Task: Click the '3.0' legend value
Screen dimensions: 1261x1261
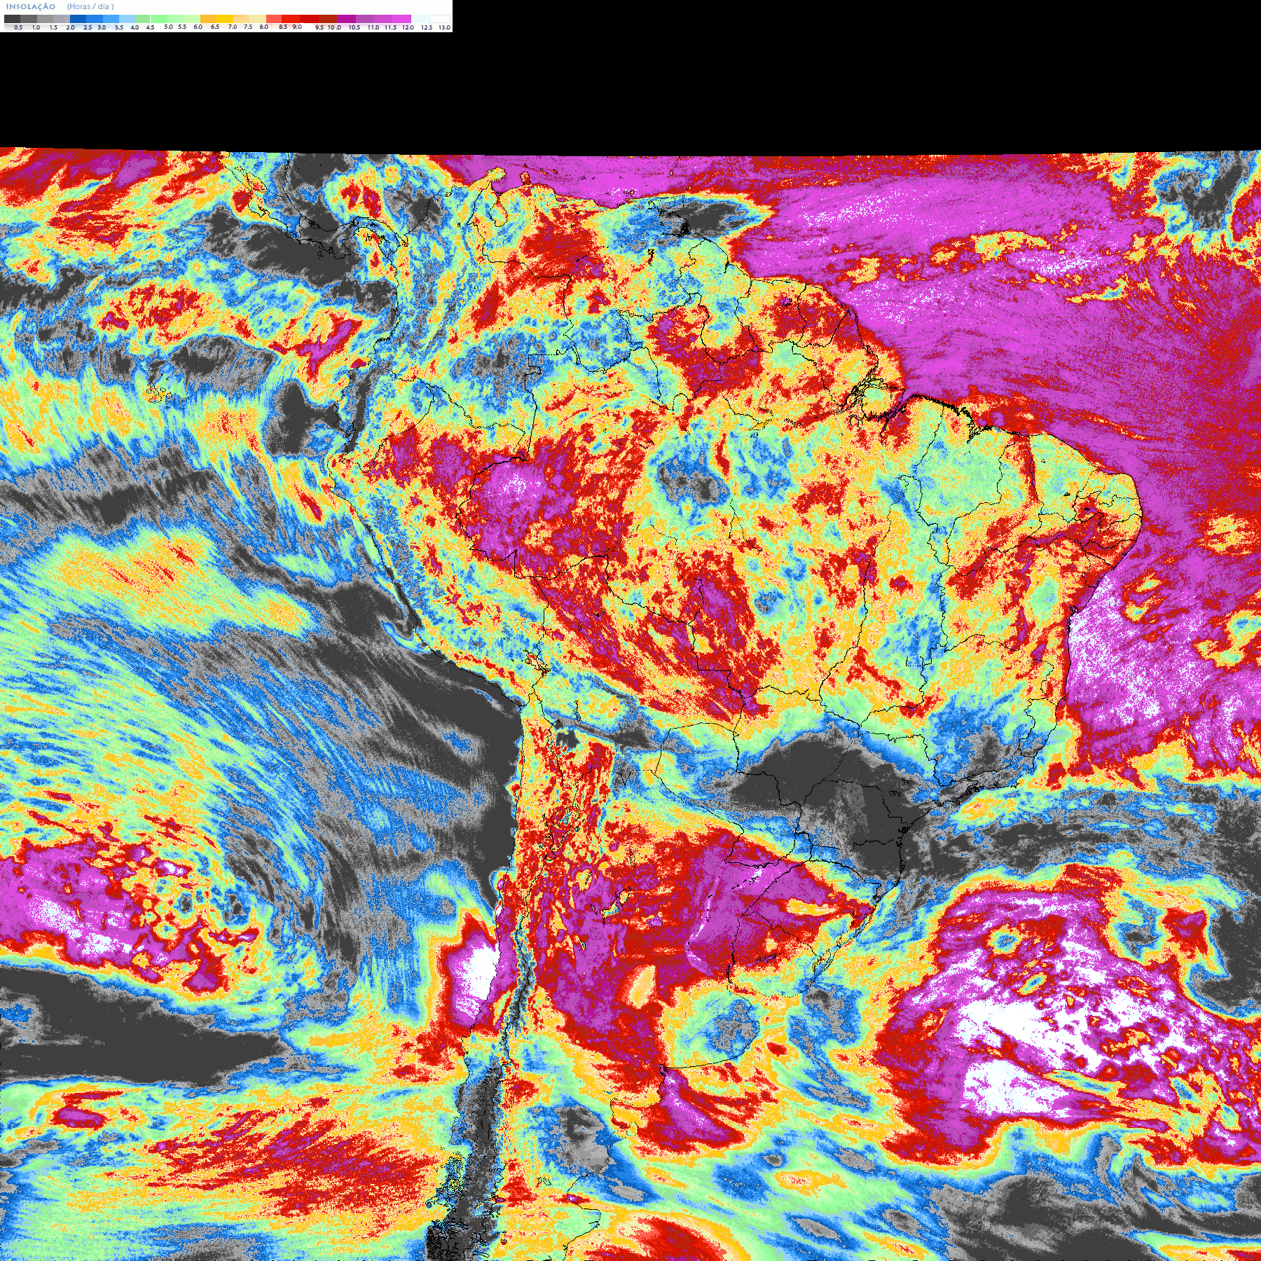Action: click(102, 27)
